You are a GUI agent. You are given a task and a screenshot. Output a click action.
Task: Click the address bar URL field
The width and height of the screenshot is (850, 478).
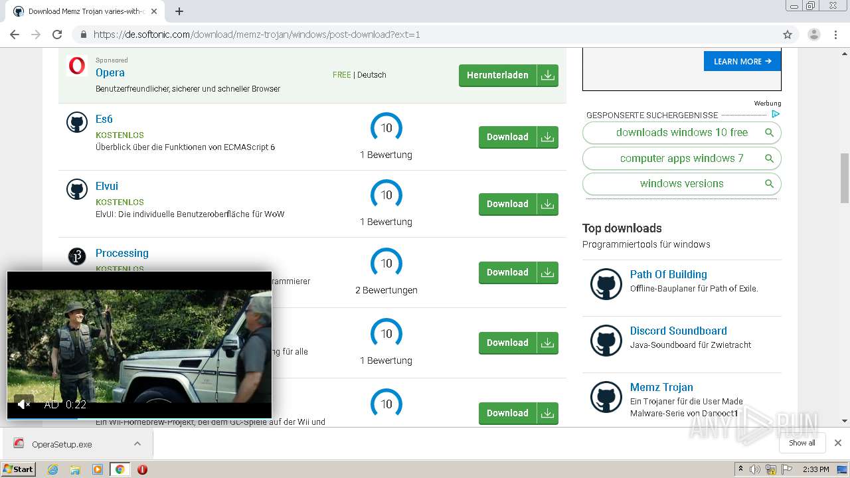click(x=425, y=35)
